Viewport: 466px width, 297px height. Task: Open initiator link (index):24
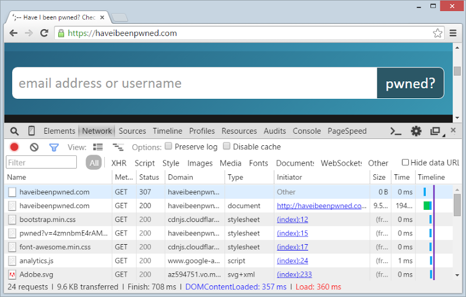pos(292,261)
